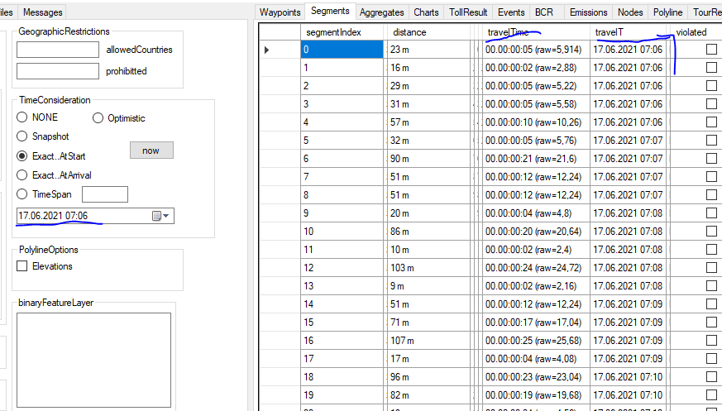Switch to the Waypoints tab
Screen dimensions: 722x411
(280, 12)
